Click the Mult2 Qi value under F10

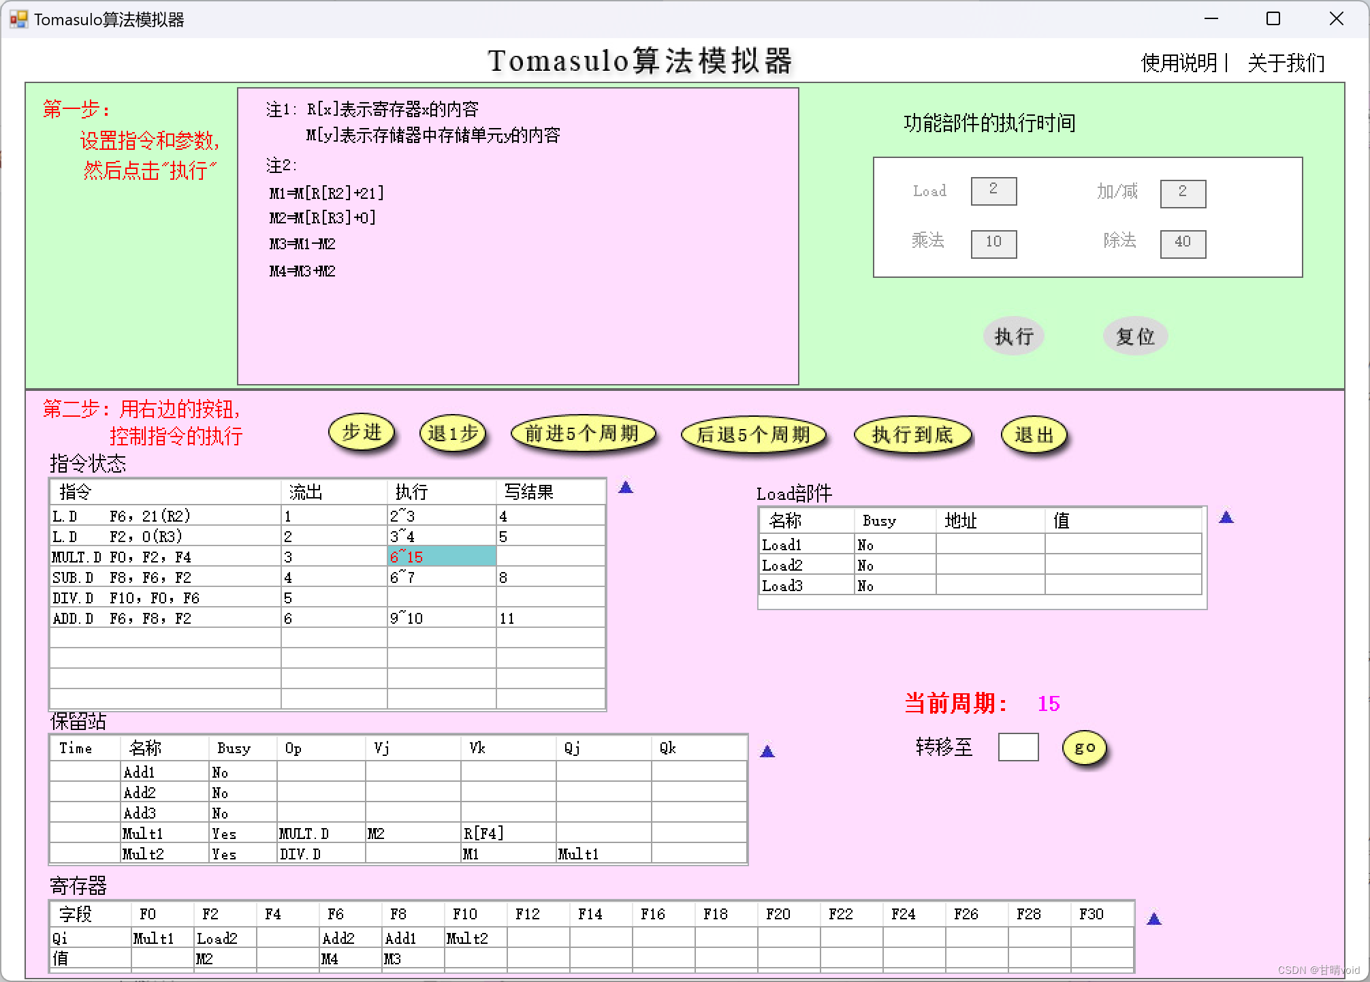click(x=476, y=938)
